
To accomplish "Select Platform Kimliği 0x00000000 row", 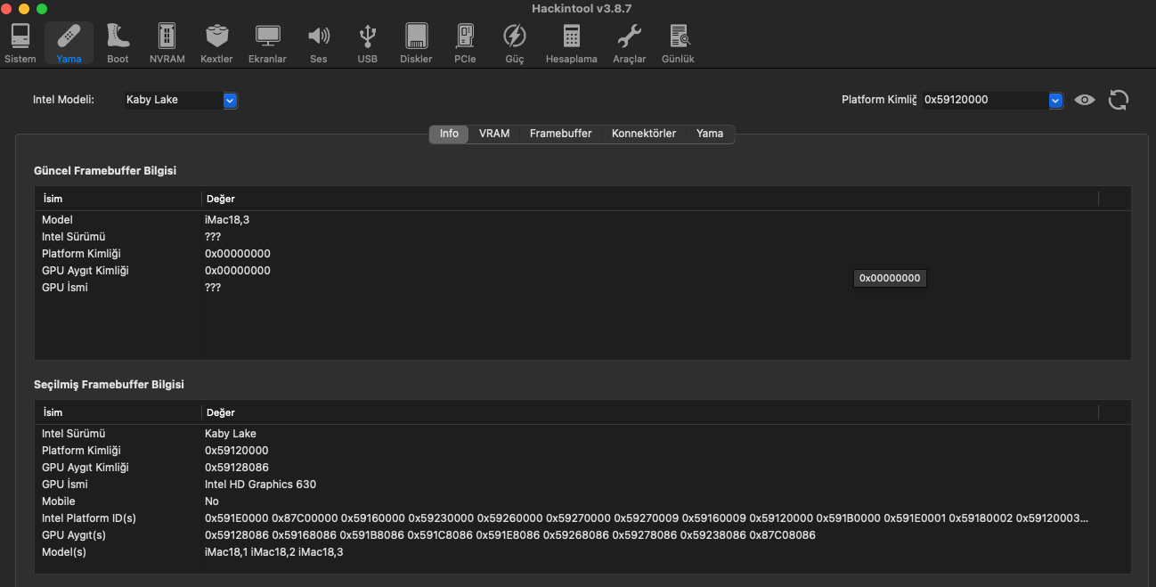I will pyautogui.click(x=582, y=253).
